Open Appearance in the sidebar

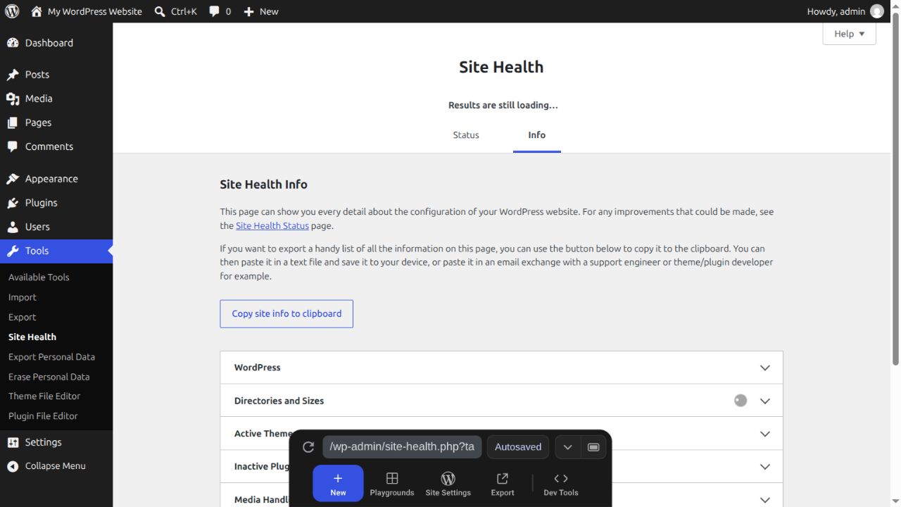pyautogui.click(x=56, y=179)
